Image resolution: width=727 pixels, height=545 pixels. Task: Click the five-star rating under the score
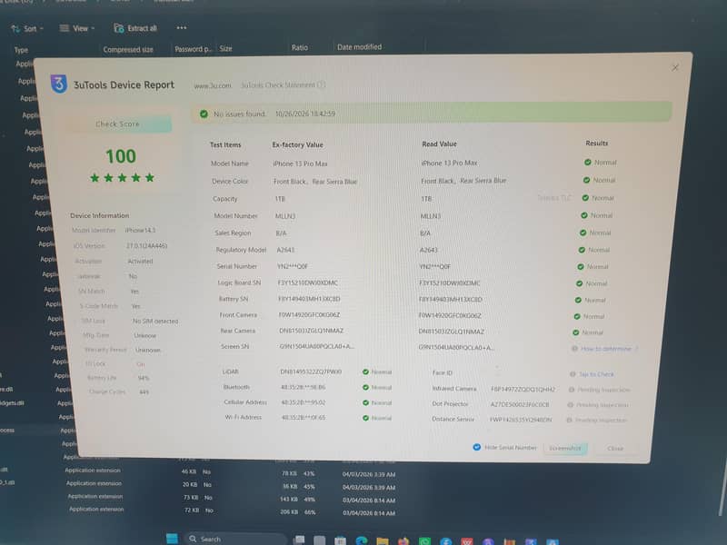point(122,177)
